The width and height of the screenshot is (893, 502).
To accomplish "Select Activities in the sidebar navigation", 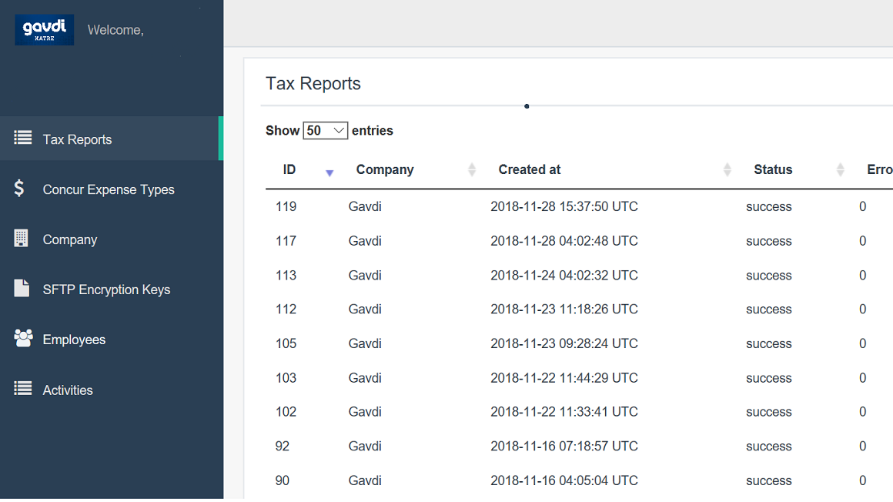I will [69, 389].
